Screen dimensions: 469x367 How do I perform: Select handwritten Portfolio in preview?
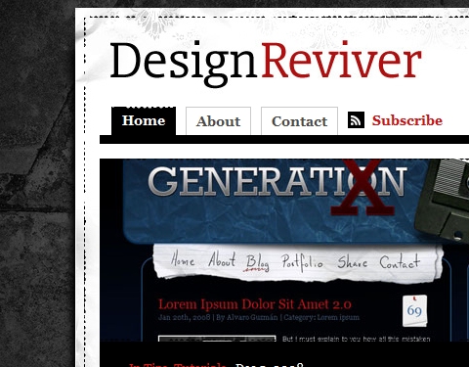coord(302,262)
